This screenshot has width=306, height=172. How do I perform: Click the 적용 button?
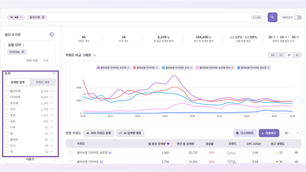point(46,61)
